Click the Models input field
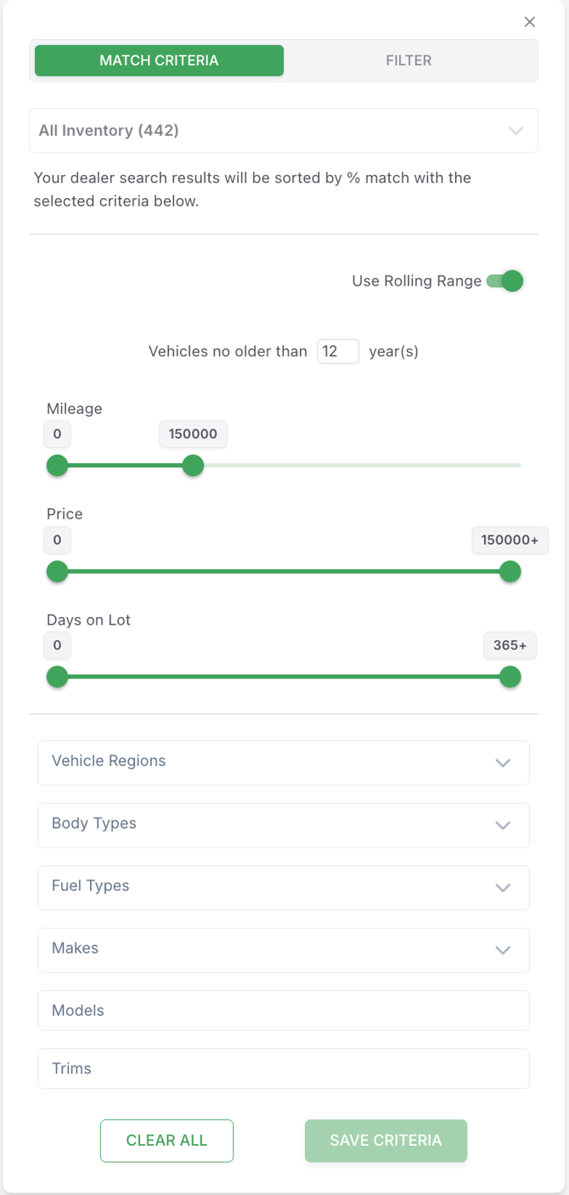This screenshot has width=569, height=1195. (x=284, y=1011)
